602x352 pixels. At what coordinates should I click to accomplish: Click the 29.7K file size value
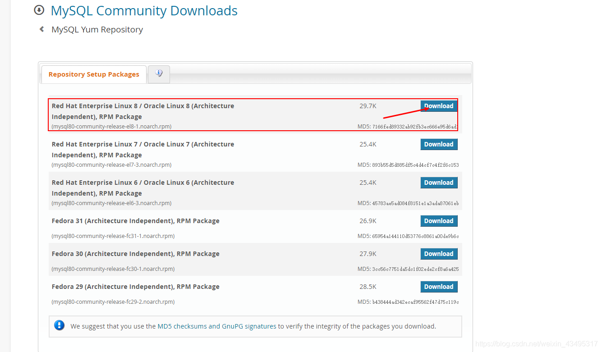368,106
